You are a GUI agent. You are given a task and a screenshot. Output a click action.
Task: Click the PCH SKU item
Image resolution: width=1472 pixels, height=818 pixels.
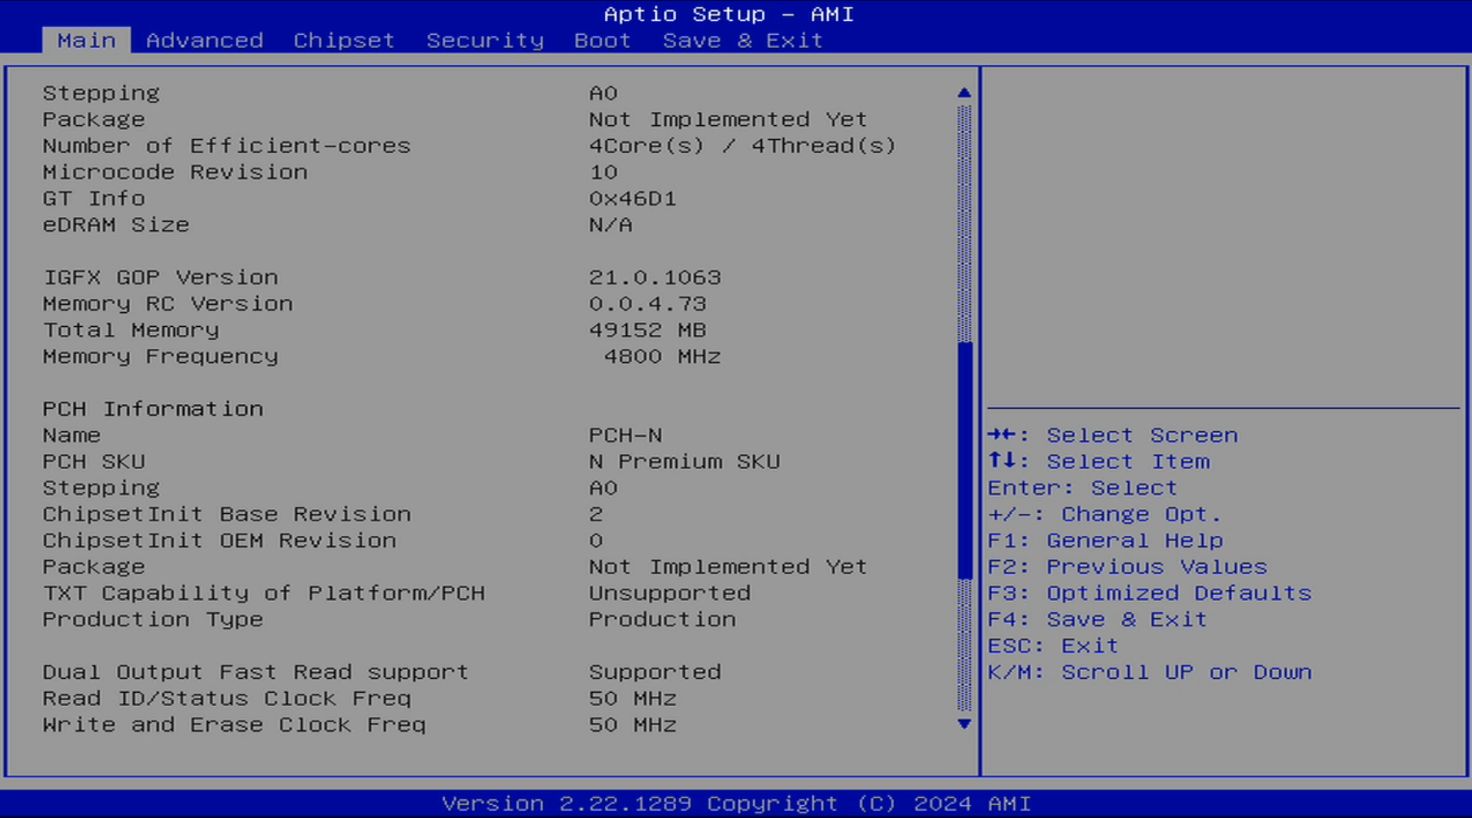click(x=94, y=462)
